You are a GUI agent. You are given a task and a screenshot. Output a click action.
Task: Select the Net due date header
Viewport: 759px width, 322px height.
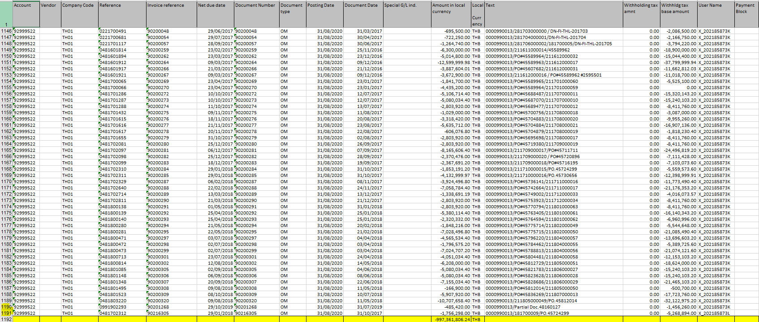(x=216, y=14)
